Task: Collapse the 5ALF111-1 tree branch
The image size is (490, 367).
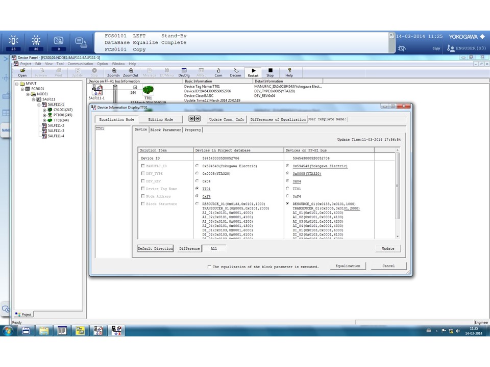Action: [x=39, y=105]
